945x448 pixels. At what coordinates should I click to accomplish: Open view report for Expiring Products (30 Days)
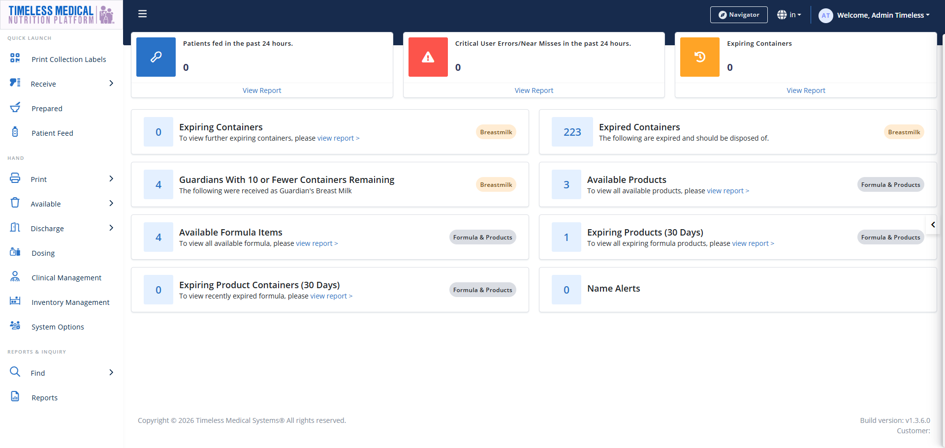(x=753, y=243)
